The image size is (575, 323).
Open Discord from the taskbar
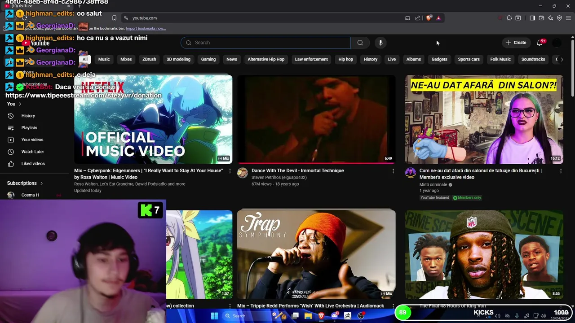coord(334,316)
